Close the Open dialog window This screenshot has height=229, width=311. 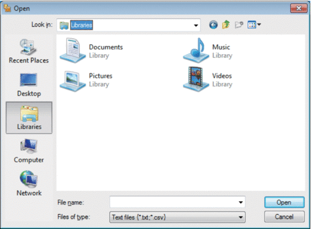point(299,8)
